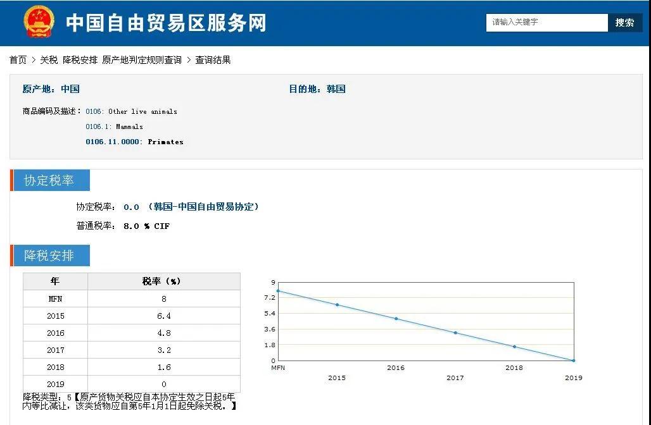The height and width of the screenshot is (425, 651).
Task: Click the keyword search input field
Action: (546, 22)
